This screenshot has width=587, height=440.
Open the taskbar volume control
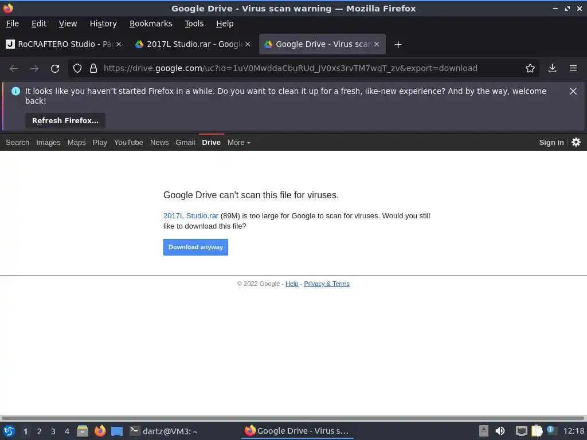(500, 431)
